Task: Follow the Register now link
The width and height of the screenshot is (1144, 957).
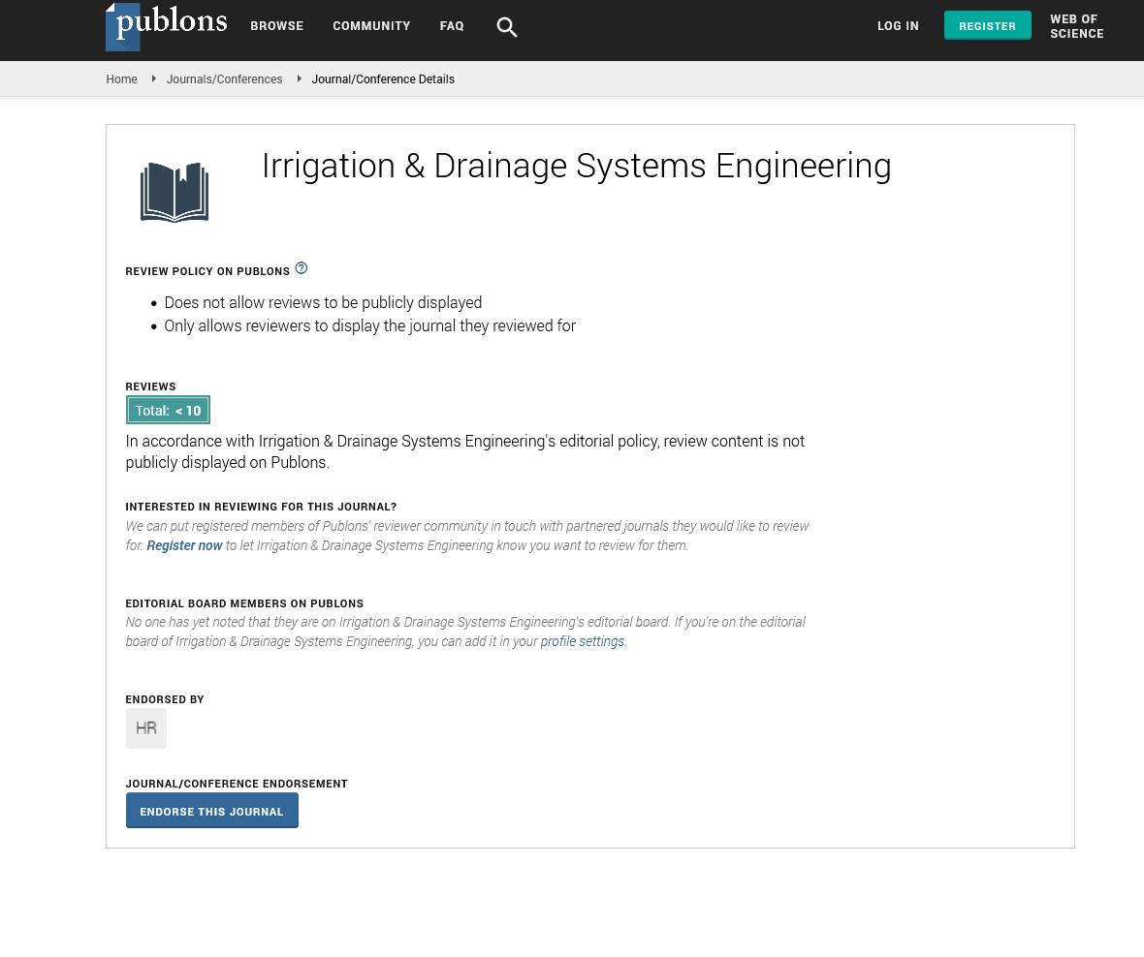Action: tap(184, 545)
